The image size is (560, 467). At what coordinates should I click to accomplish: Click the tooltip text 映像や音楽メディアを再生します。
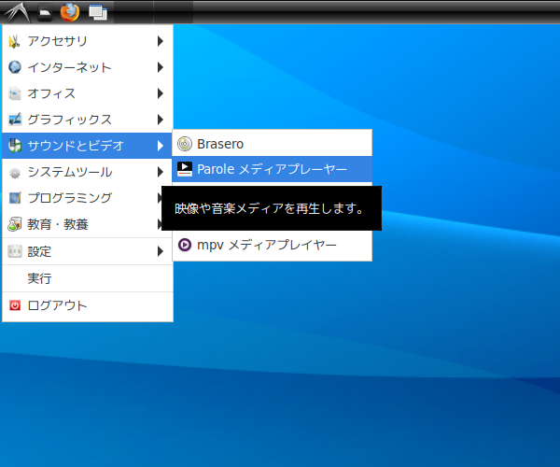click(270, 208)
